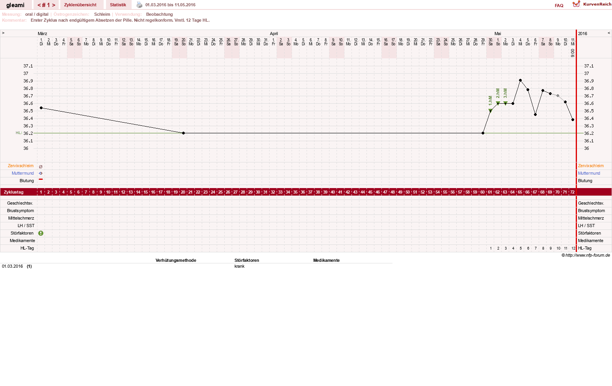Click the left Blutung row label

coord(27,181)
